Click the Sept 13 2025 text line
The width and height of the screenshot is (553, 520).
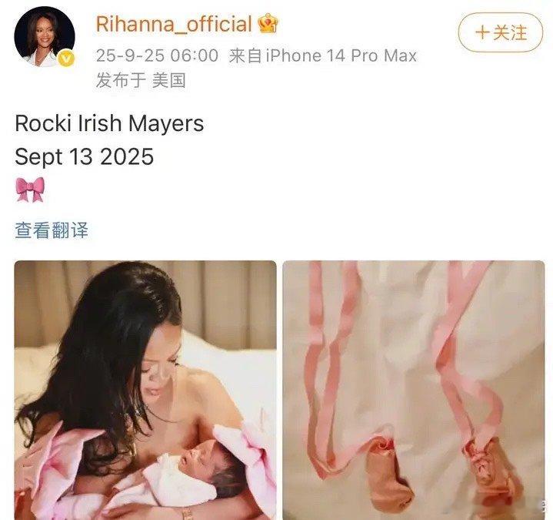point(85,156)
